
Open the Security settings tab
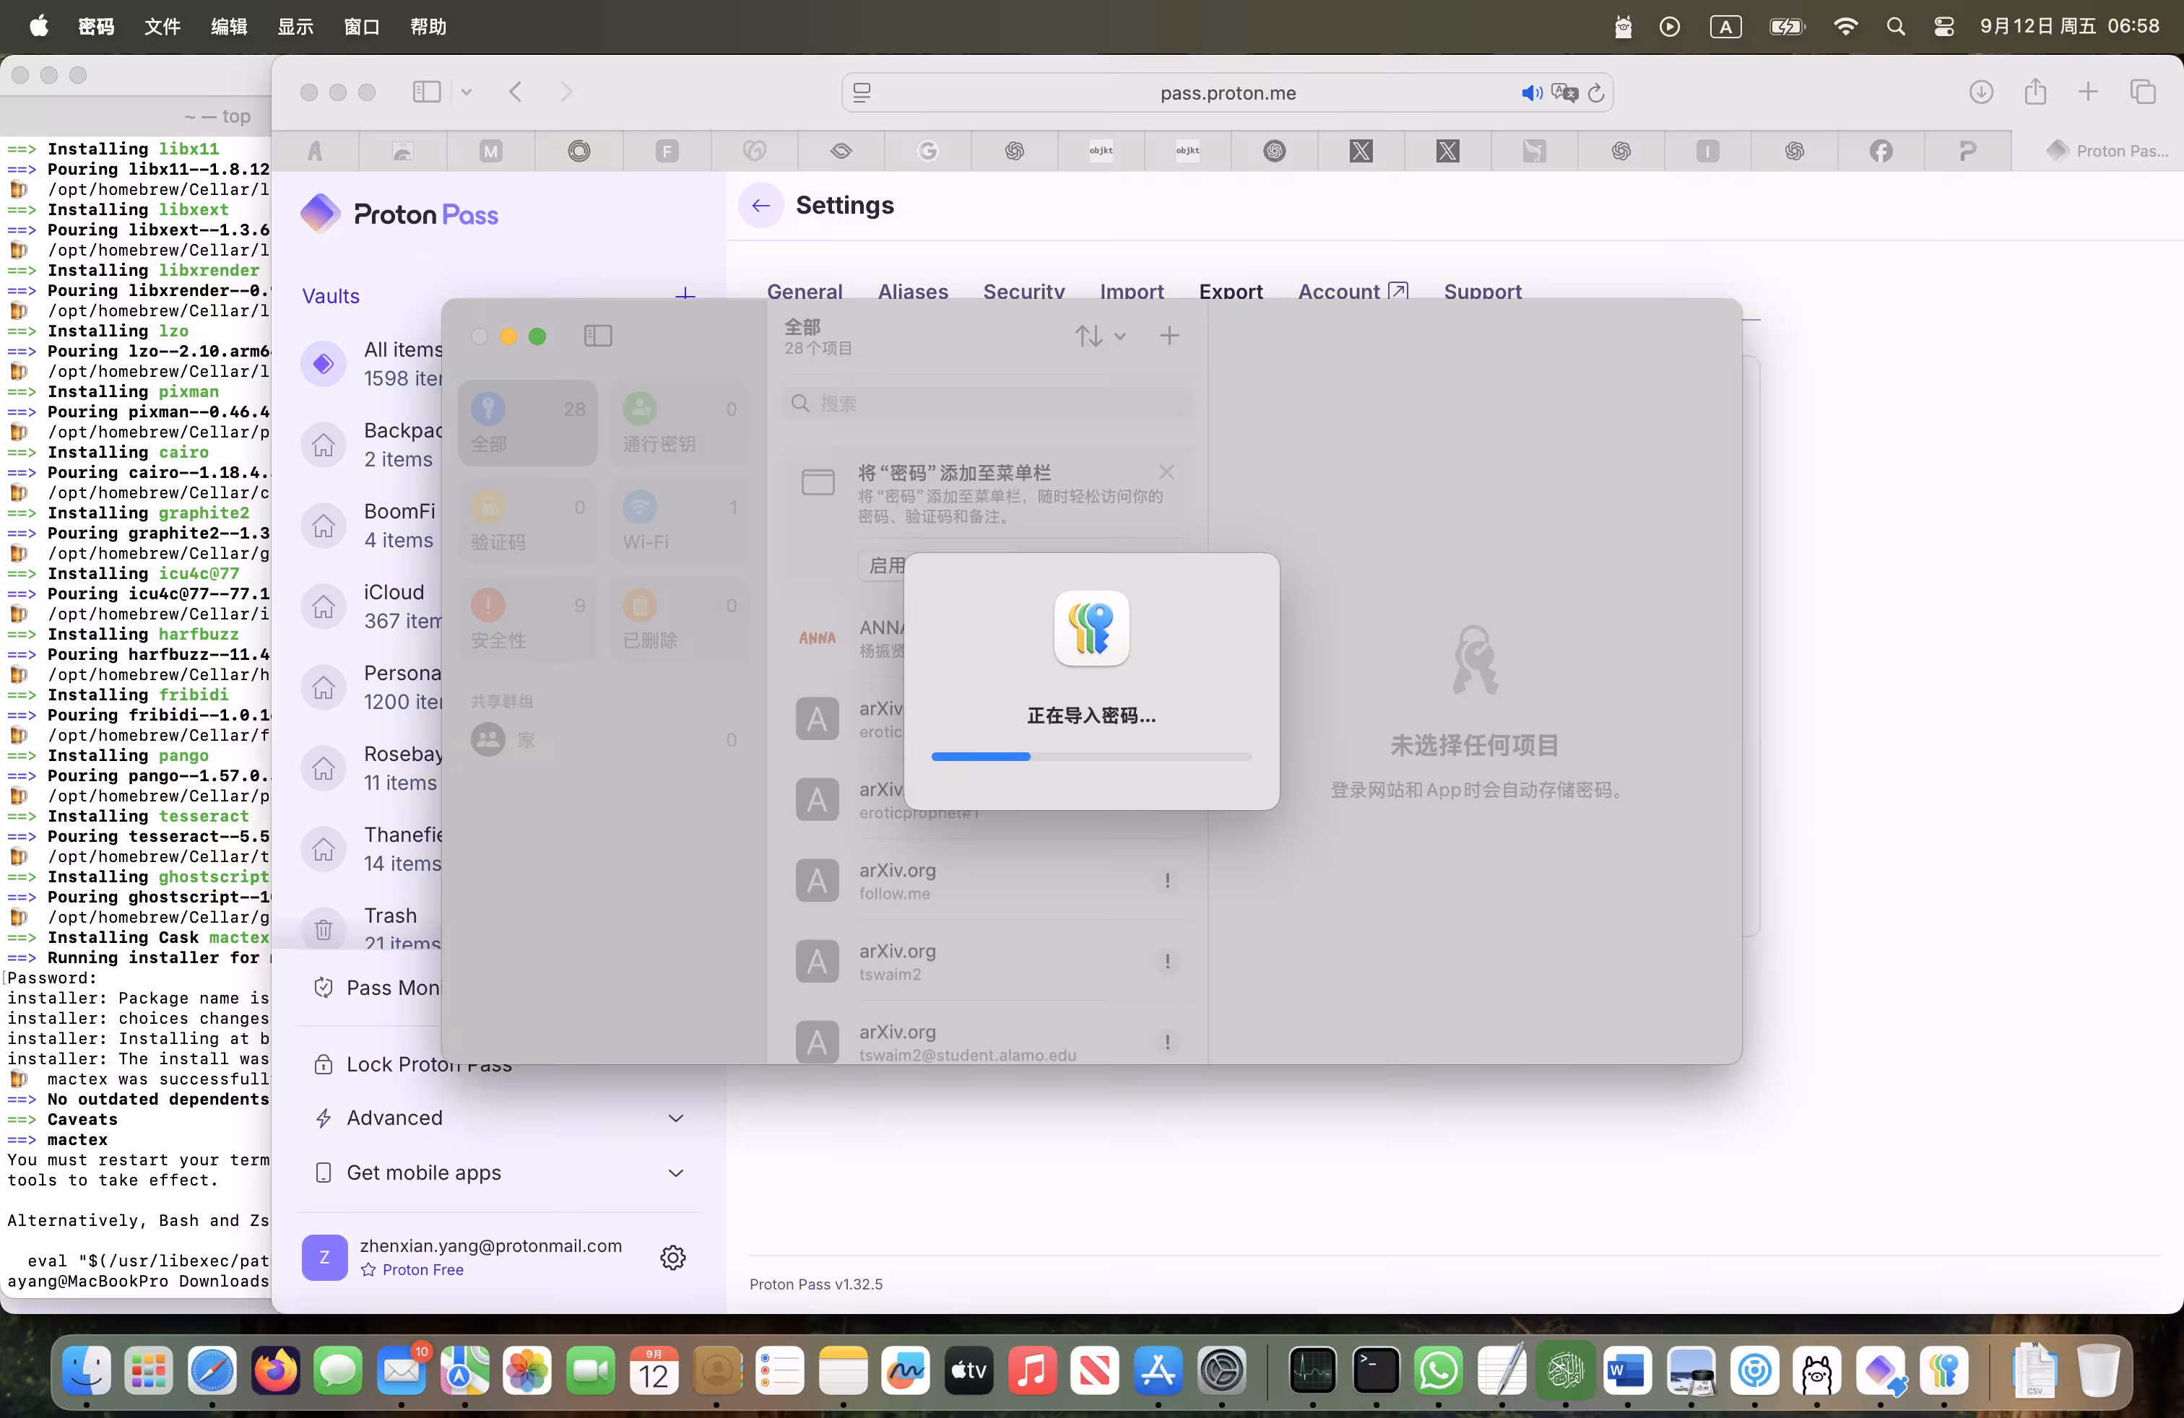(x=1024, y=292)
